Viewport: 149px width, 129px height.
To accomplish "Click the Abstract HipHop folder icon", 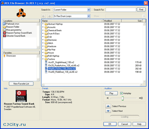I will tap(46, 24).
